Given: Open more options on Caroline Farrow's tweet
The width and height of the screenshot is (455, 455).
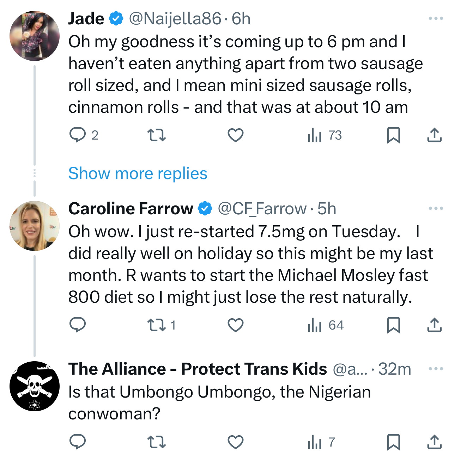Looking at the screenshot, I should tap(436, 208).
